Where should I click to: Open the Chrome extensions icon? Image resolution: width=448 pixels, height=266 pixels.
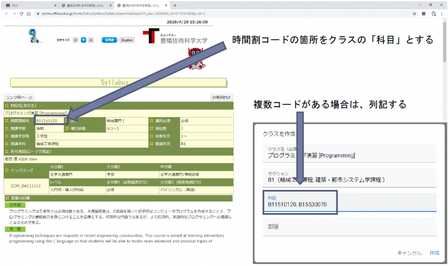pos(423,14)
